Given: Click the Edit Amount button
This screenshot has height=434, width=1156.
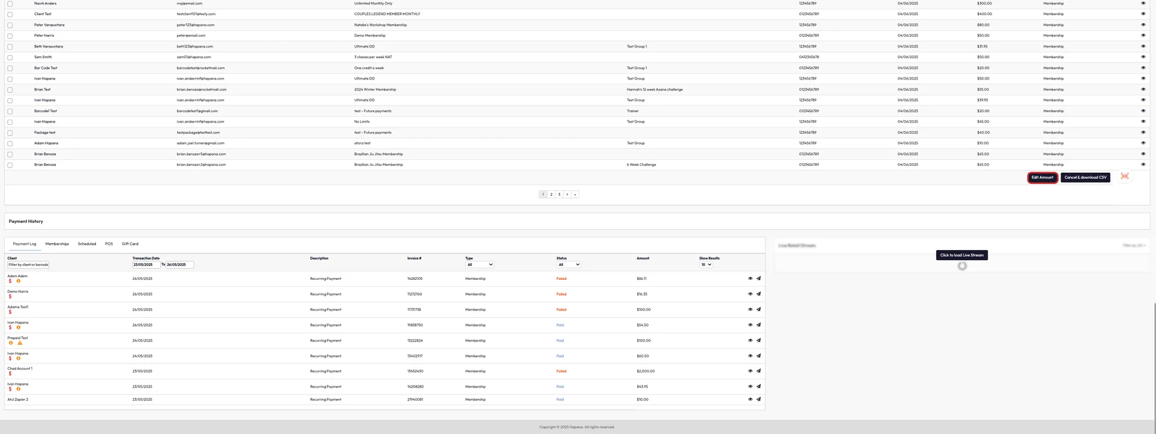Looking at the screenshot, I should click(x=1042, y=178).
